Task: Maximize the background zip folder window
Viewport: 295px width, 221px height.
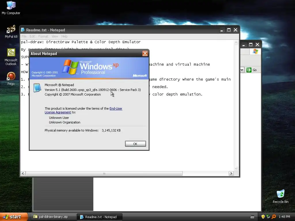Action: click(x=251, y=45)
